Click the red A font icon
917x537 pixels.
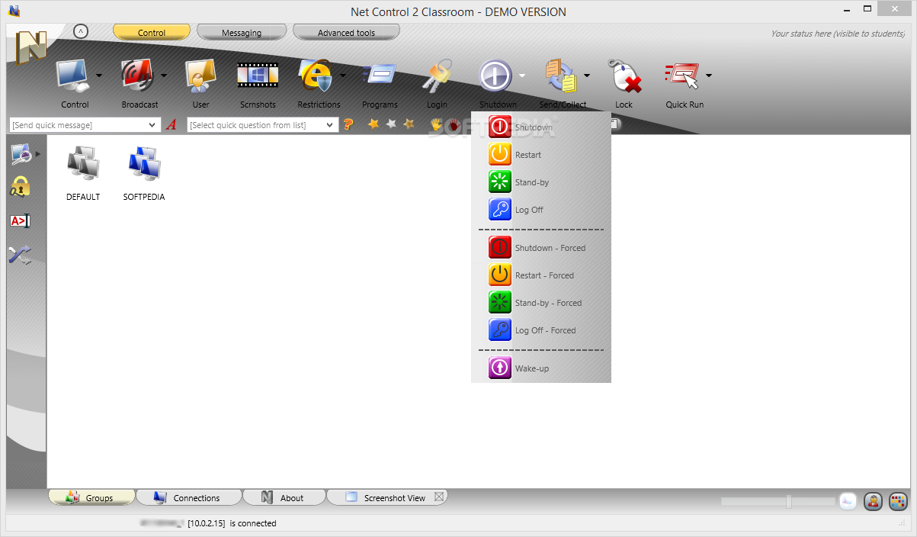coord(172,124)
